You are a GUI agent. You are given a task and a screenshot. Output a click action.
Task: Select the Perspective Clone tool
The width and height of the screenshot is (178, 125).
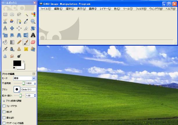click(x=33, y=49)
